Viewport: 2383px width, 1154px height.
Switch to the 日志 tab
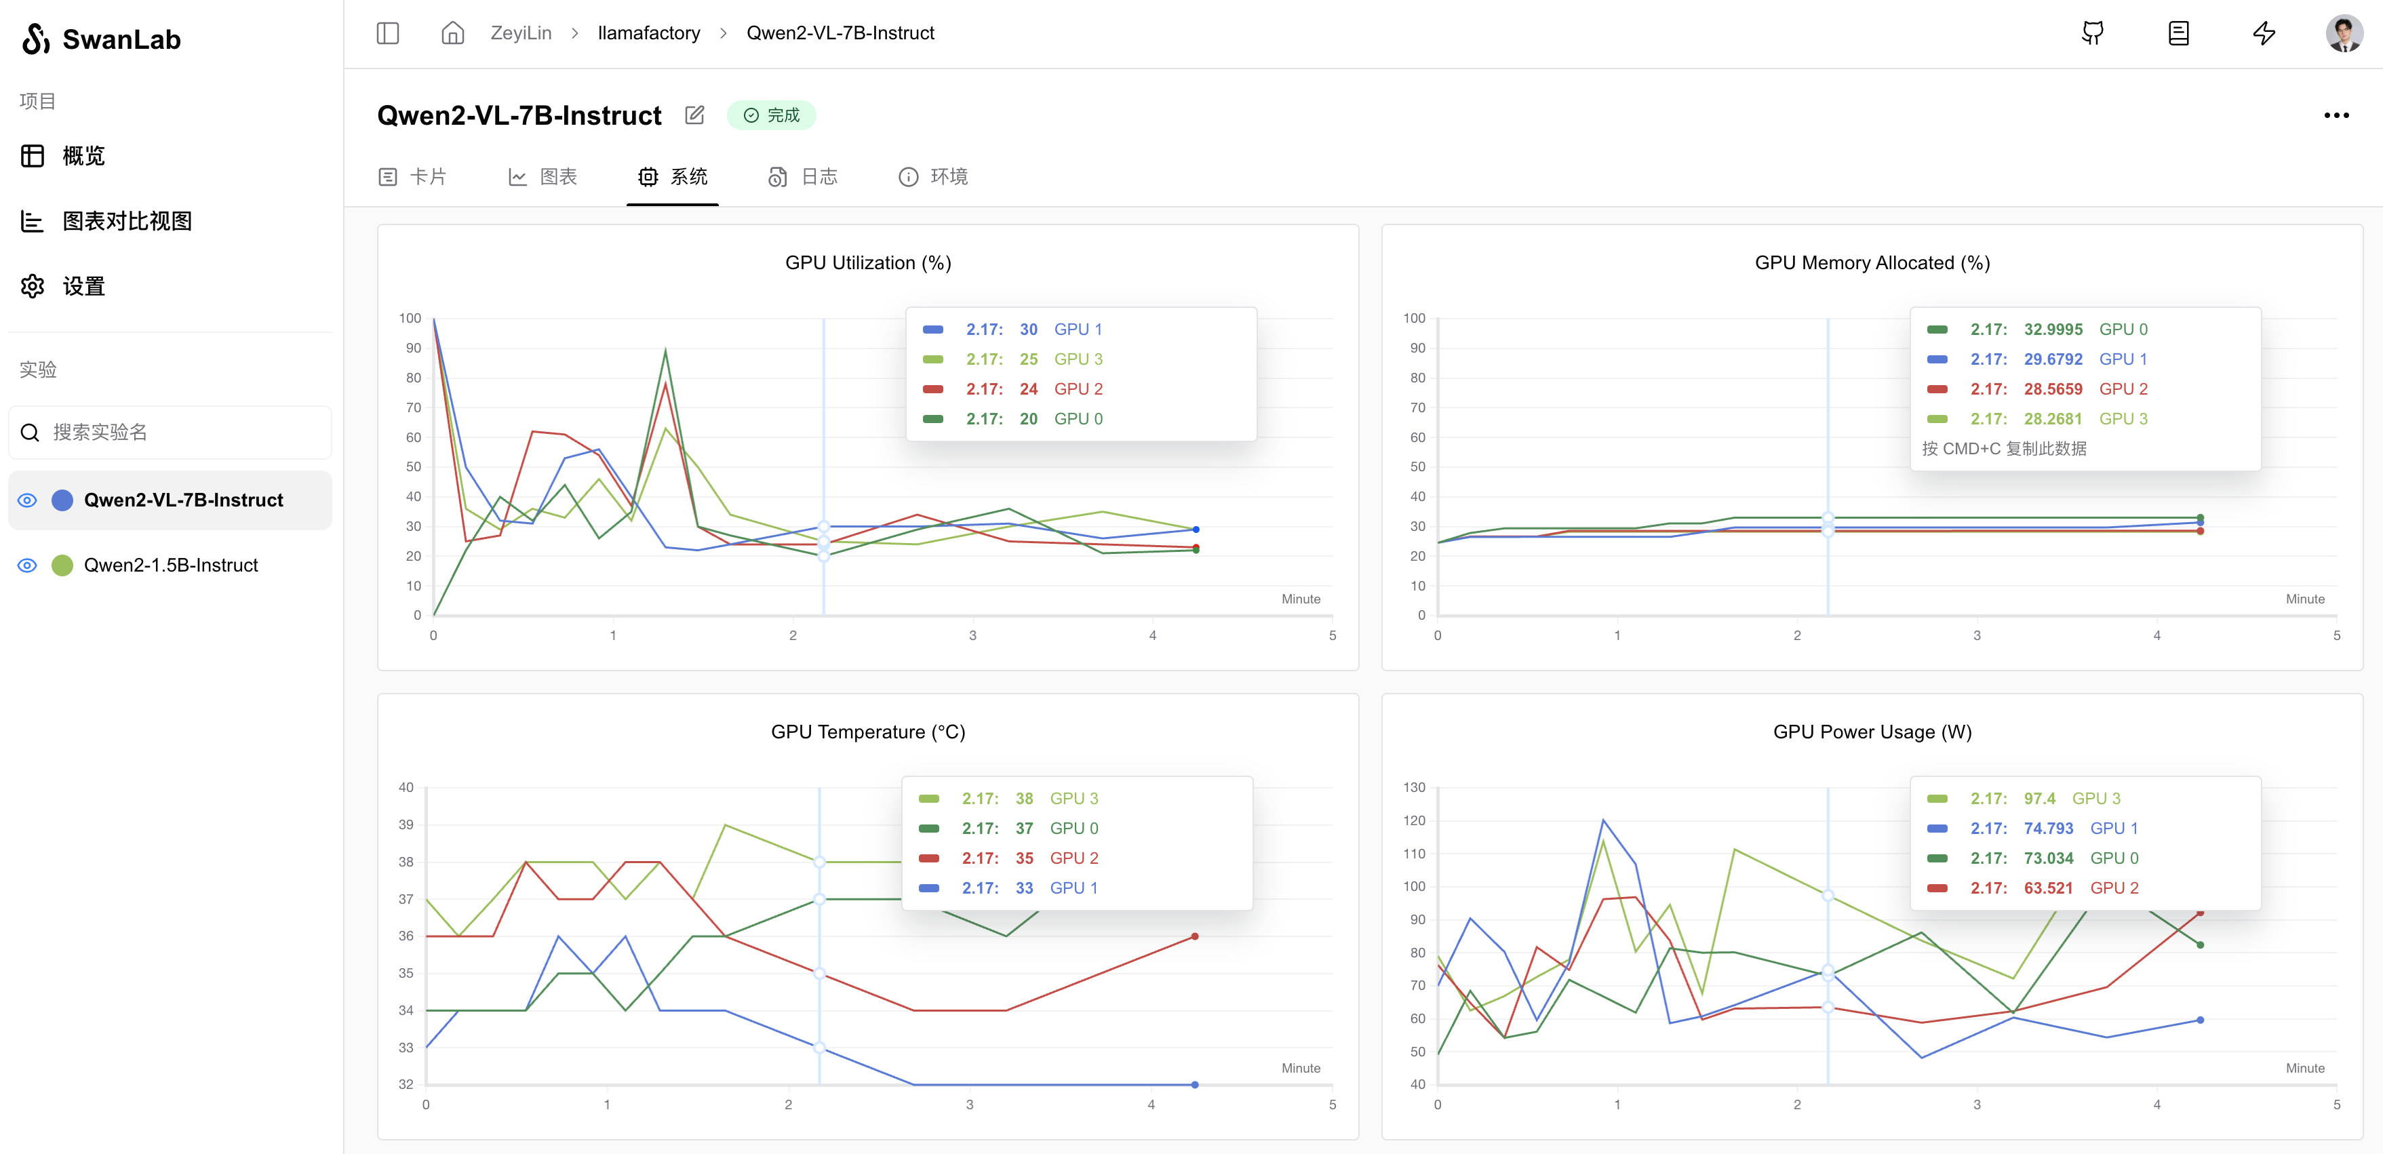[803, 176]
